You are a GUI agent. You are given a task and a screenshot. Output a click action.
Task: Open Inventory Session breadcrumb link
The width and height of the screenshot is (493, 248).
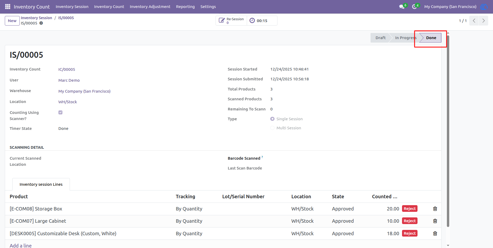[x=37, y=18]
